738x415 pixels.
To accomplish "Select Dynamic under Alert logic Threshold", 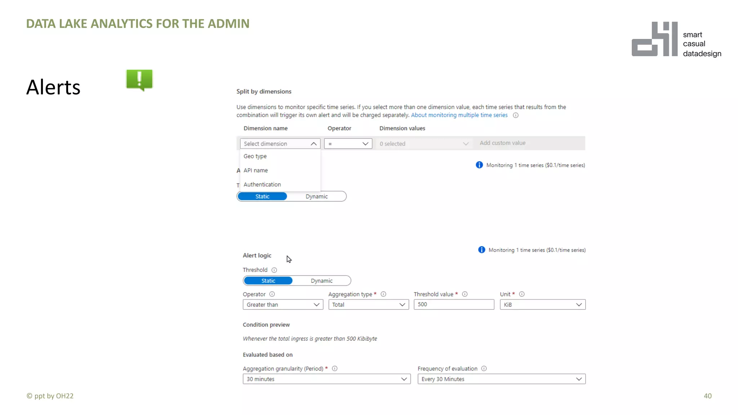I will click(322, 281).
